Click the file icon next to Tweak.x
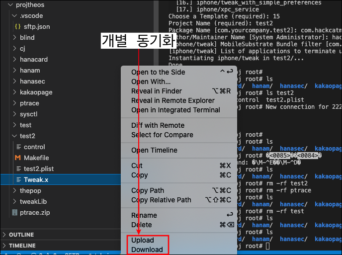The width and height of the screenshot is (342, 255). click(19, 179)
